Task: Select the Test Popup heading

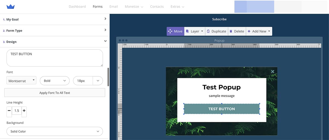Action: [222, 87]
